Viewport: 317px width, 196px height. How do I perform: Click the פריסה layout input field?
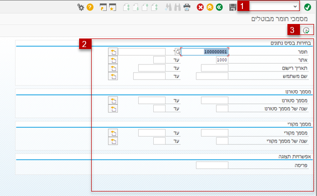(x=212, y=165)
